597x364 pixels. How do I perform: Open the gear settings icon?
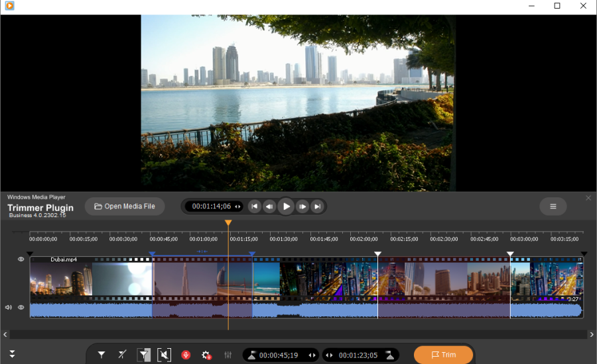coord(206,355)
